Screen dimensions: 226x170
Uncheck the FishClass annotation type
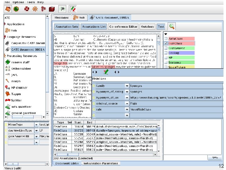(x=165, y=43)
